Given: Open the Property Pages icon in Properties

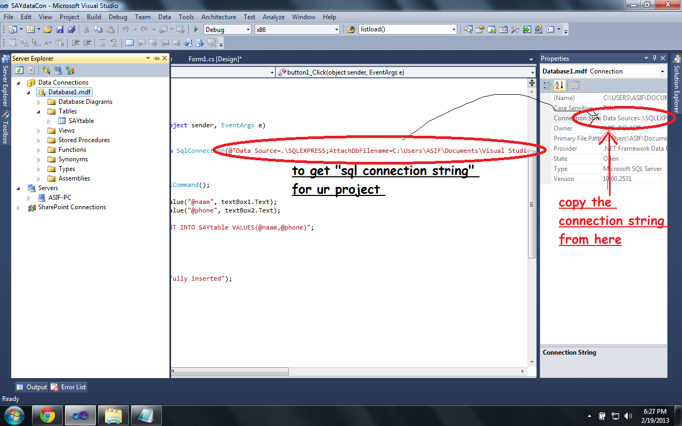Looking at the screenshot, I should point(575,85).
